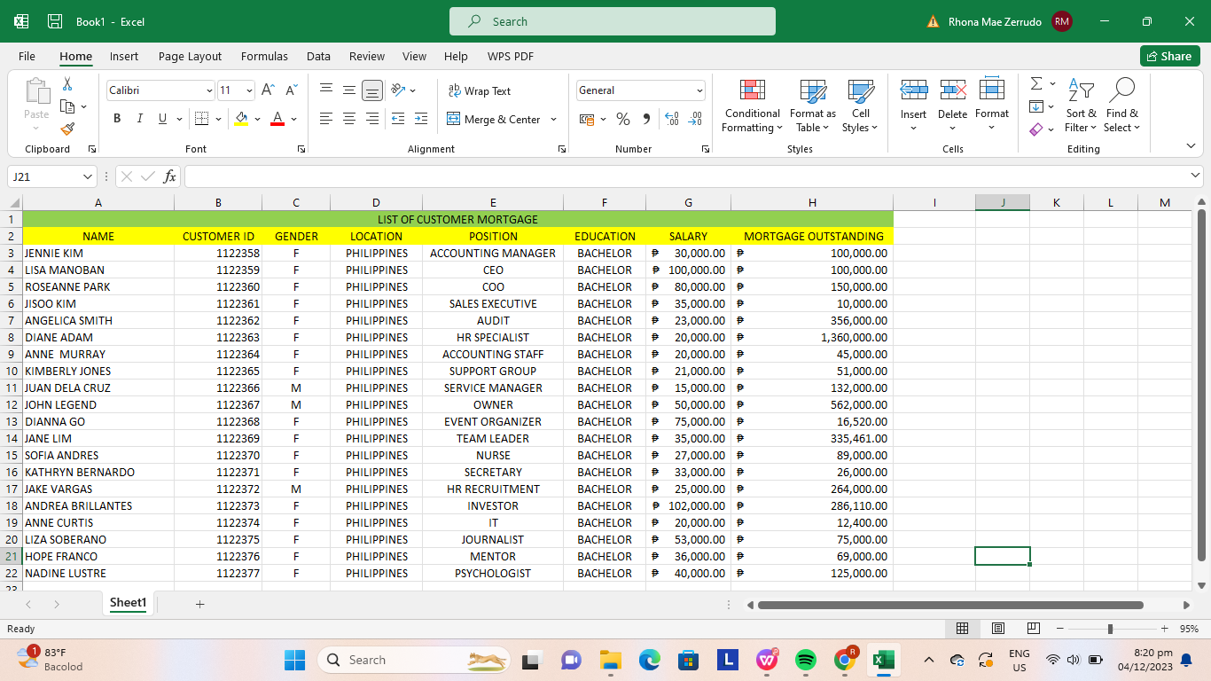
Task: Switch to the Page Layout tab
Action: point(190,56)
